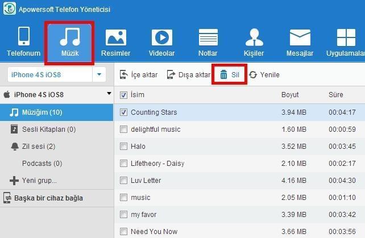Click the Sil trash can icon
This screenshot has width=365, height=238.
223,74
